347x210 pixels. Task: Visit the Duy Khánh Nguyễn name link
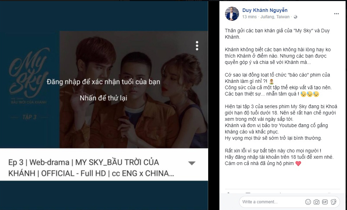click(x=265, y=10)
